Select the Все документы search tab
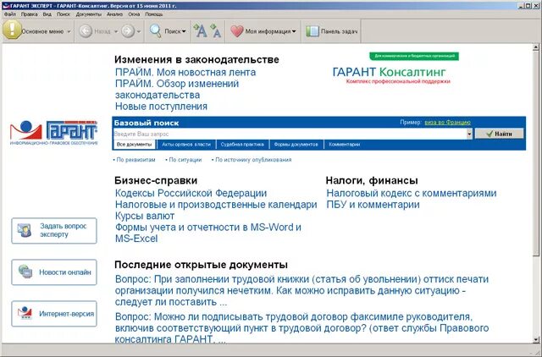Image resolution: width=542 pixels, height=357 pixels. (x=134, y=145)
